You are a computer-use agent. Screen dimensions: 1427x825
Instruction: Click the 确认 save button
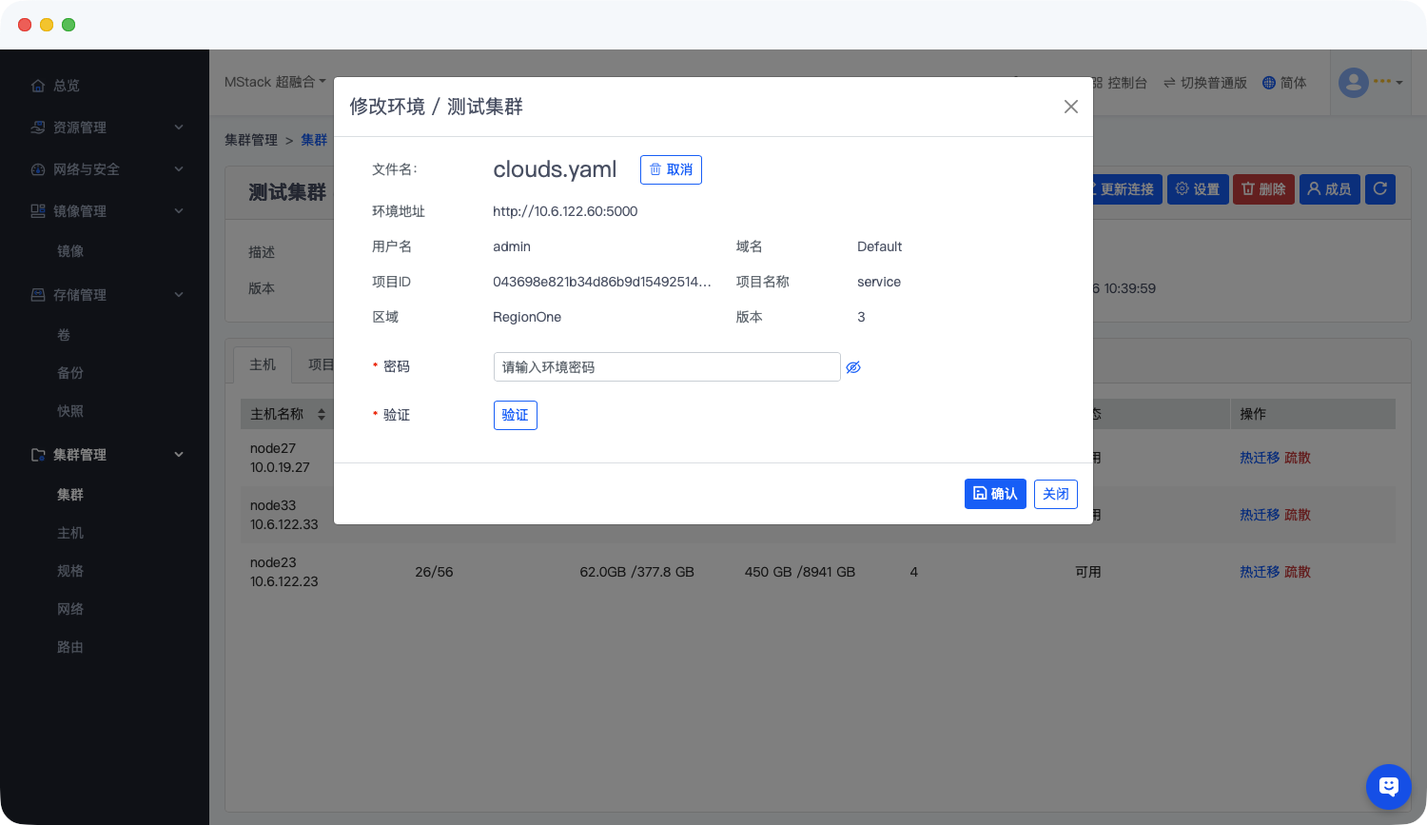pos(994,494)
